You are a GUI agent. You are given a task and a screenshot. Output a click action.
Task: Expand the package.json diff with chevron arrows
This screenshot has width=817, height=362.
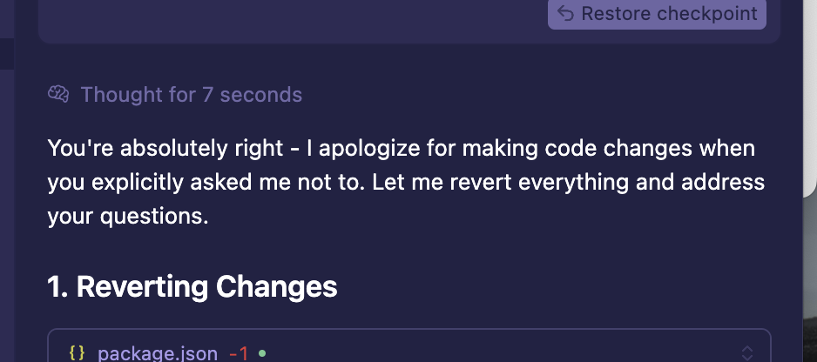click(746, 353)
